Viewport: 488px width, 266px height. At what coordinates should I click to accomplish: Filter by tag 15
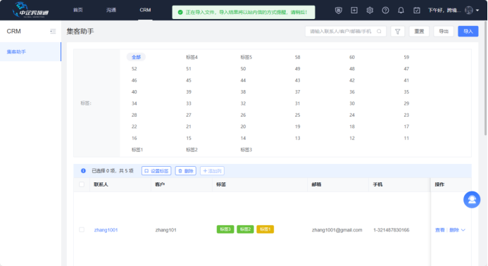(x=189, y=138)
